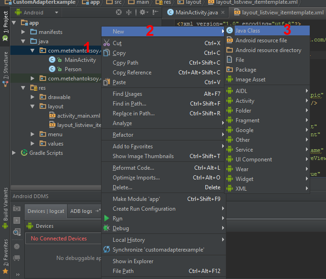Click the layout breadcrumb in navigation bar
This screenshot has width=326, height=279.
click(x=190, y=2)
